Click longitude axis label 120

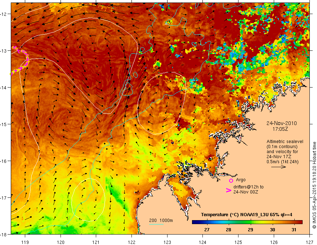coord(61,242)
